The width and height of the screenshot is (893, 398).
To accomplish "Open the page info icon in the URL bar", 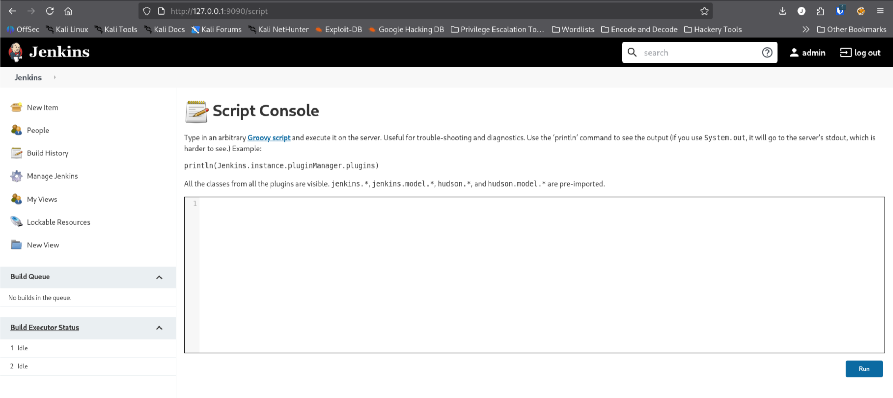I will tap(161, 11).
